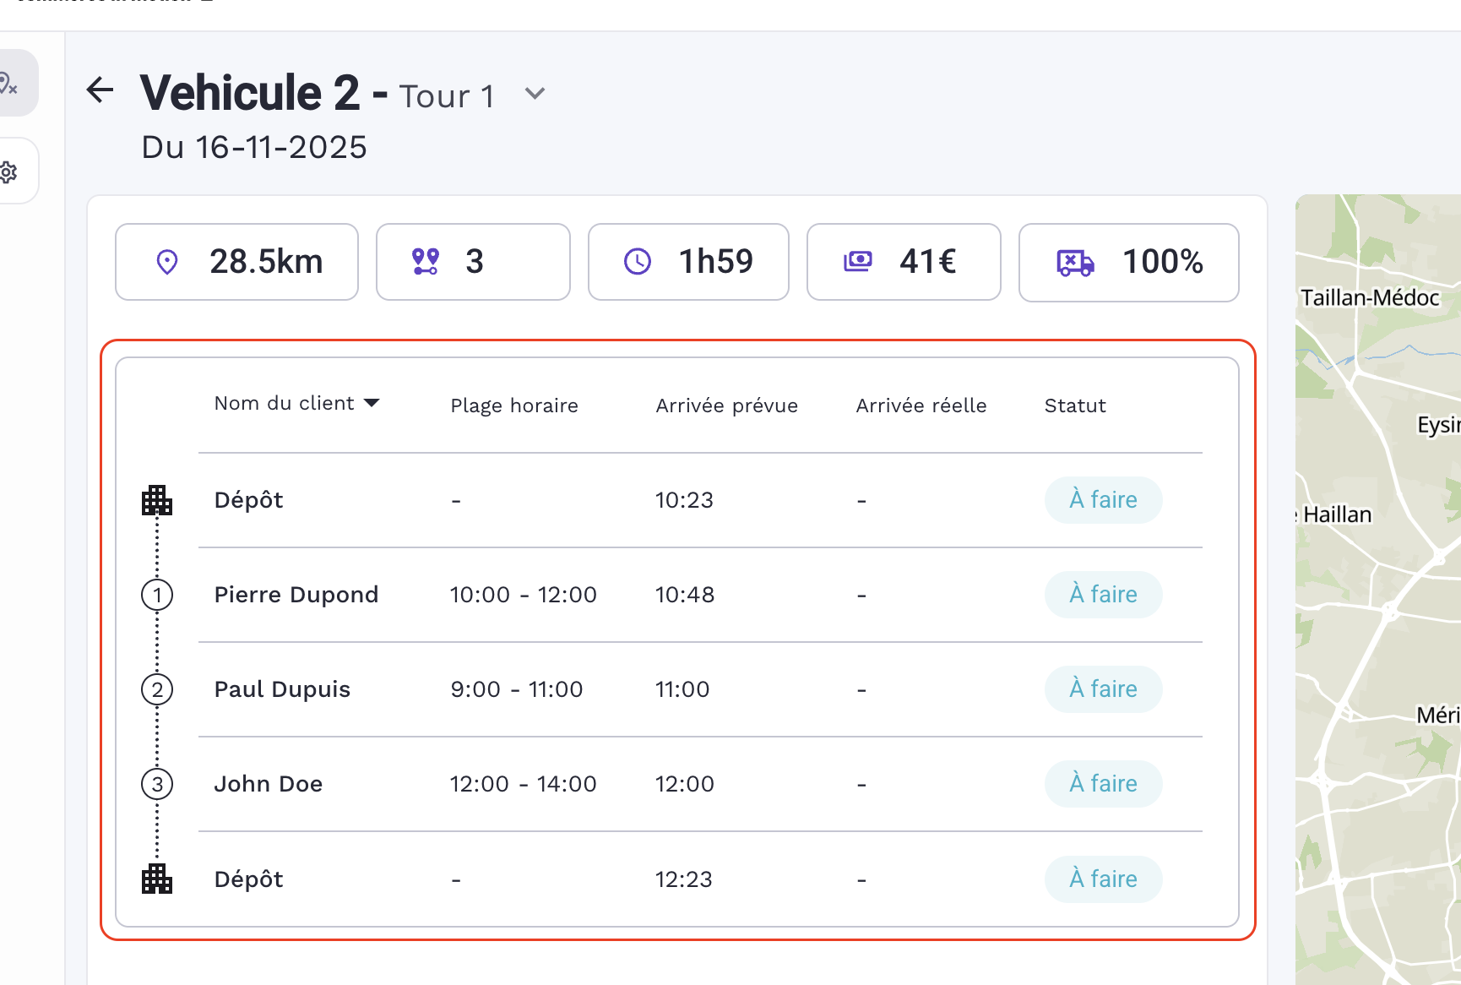Click the clock icon for 1h59 duration

point(637,262)
